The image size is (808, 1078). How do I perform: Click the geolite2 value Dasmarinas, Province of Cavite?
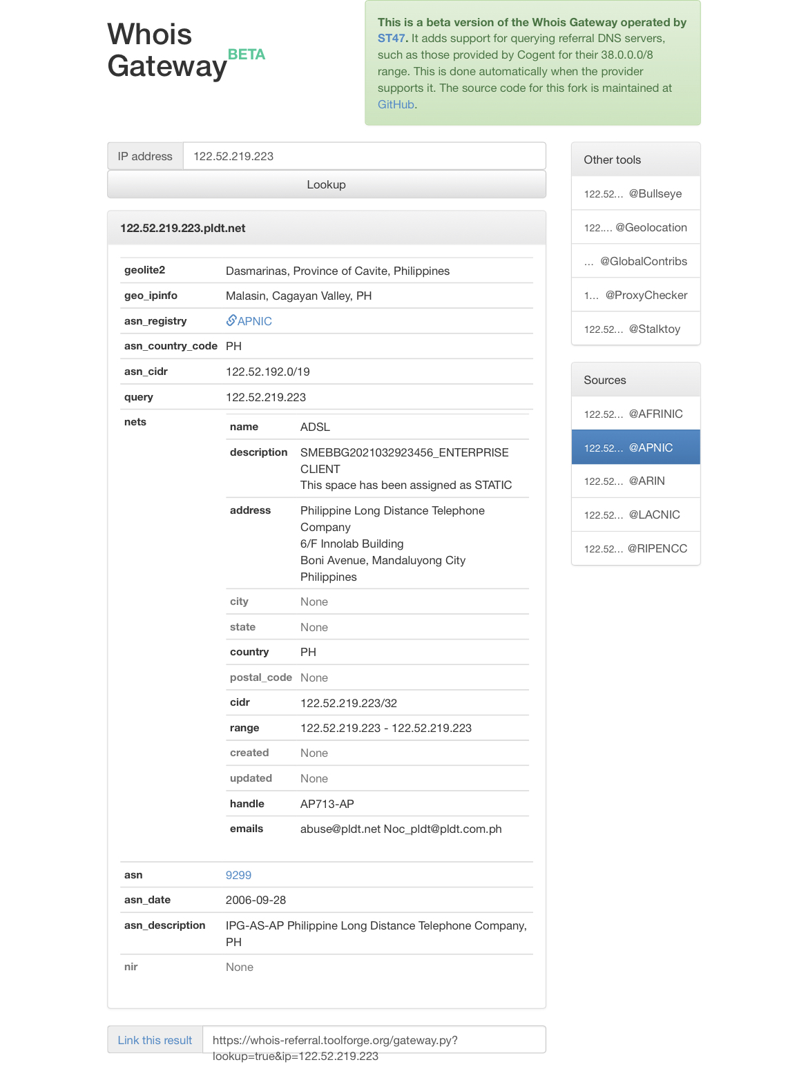[x=338, y=271]
